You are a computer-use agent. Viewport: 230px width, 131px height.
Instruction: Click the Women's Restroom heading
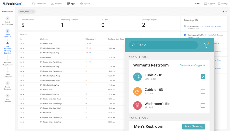pos(151,65)
